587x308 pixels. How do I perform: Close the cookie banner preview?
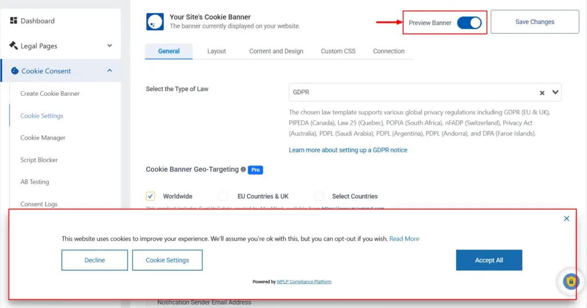pos(566,219)
